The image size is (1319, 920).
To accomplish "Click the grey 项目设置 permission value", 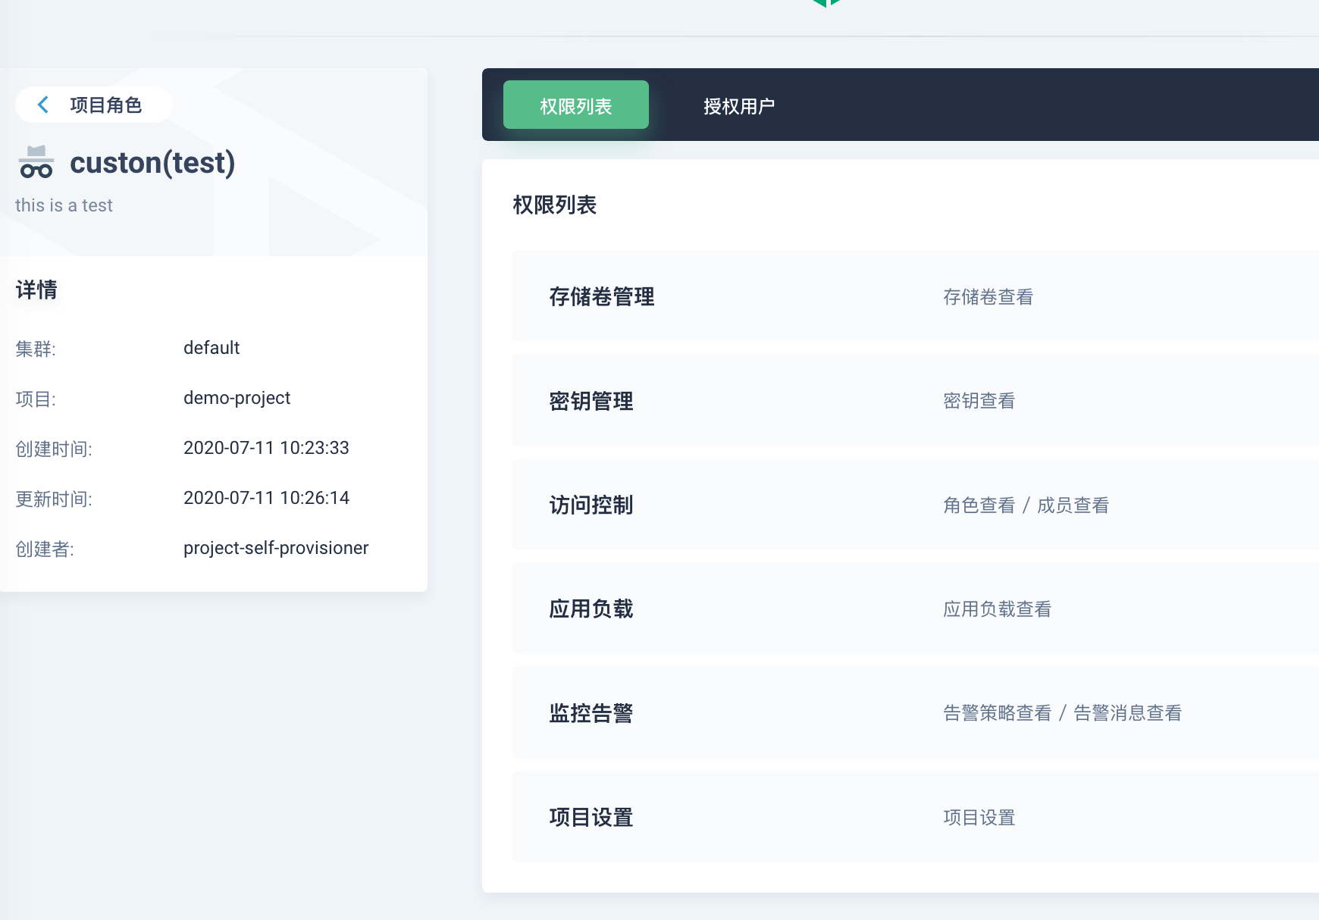I will point(979,818).
